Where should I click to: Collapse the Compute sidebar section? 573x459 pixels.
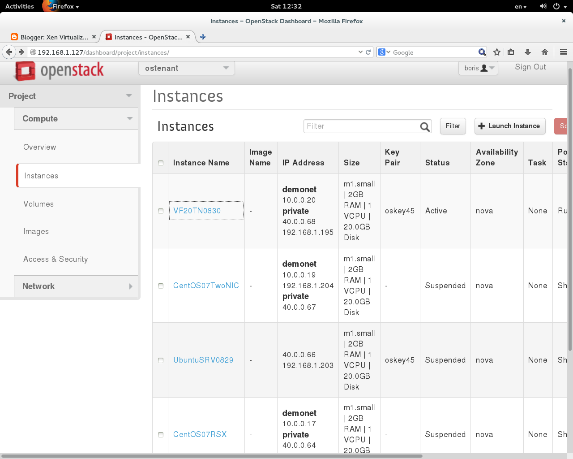[x=76, y=119]
